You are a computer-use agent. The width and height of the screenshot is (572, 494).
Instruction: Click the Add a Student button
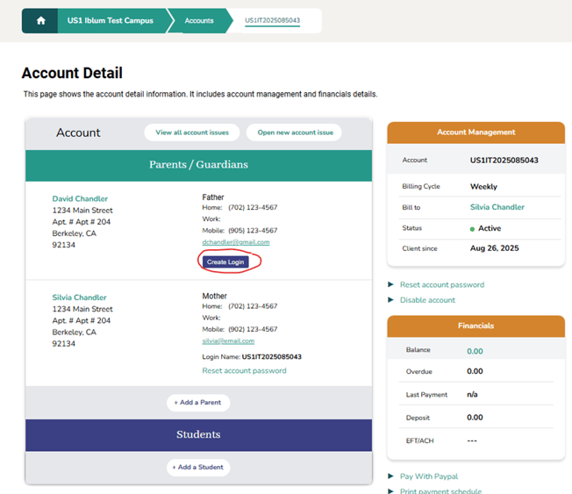coord(198,467)
